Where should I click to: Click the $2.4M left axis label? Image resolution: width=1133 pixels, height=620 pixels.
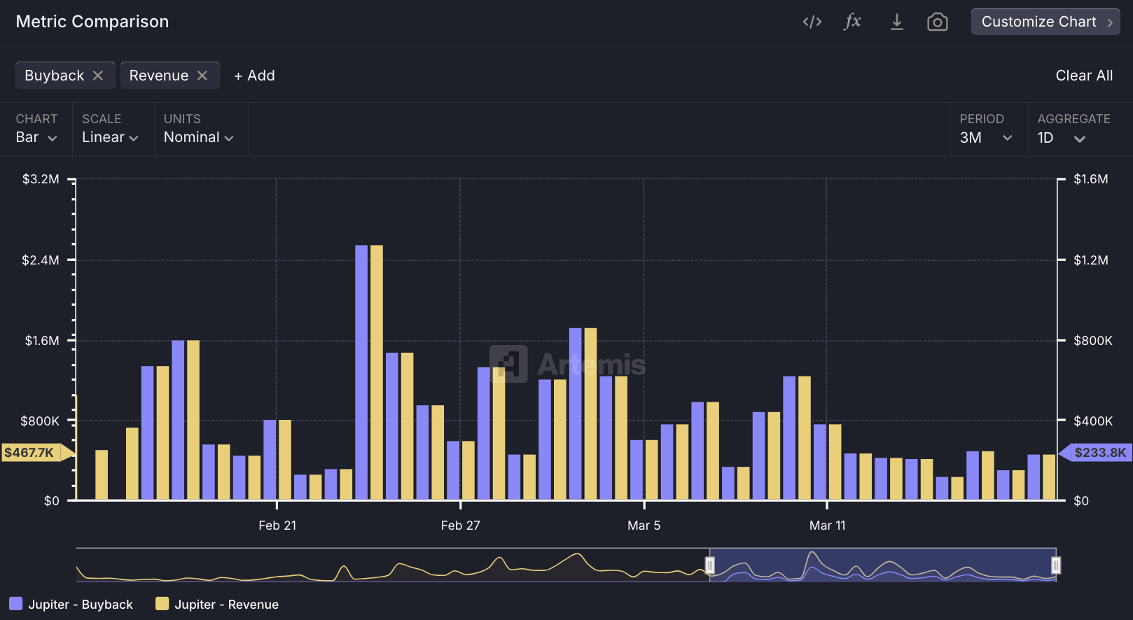pos(41,260)
